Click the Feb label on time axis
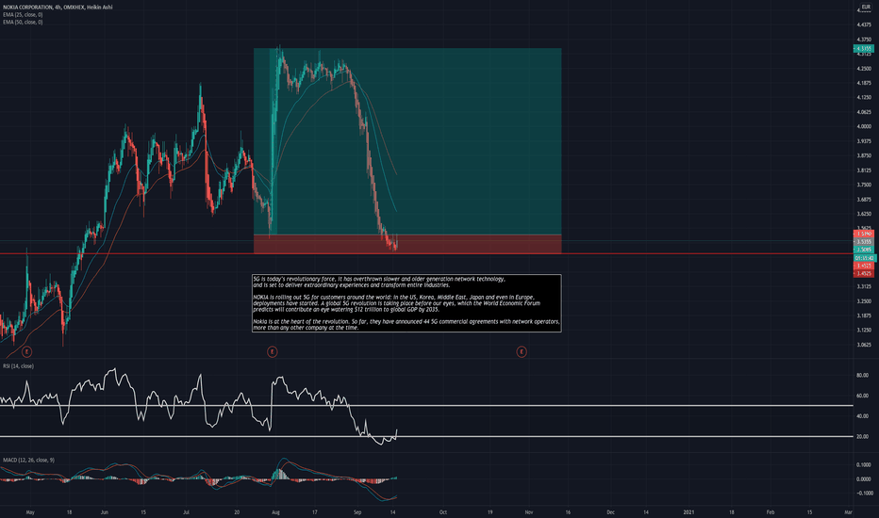 (x=771, y=511)
